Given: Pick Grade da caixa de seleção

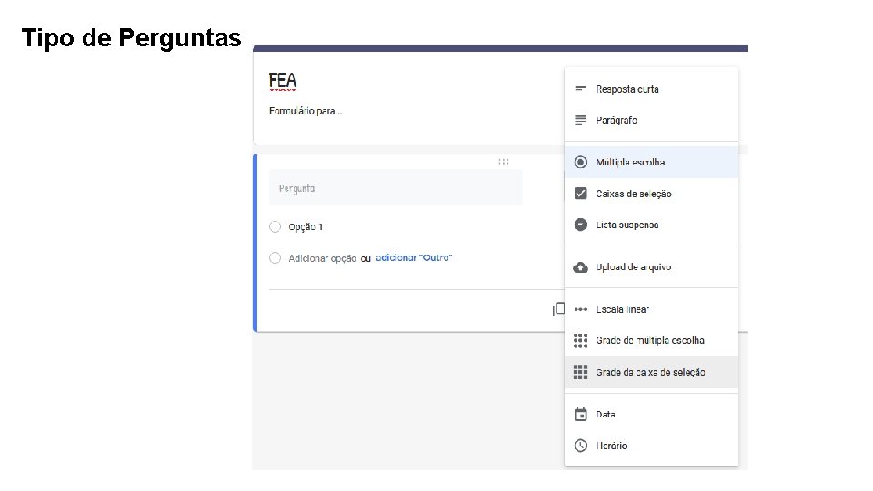Looking at the screenshot, I should click(651, 372).
